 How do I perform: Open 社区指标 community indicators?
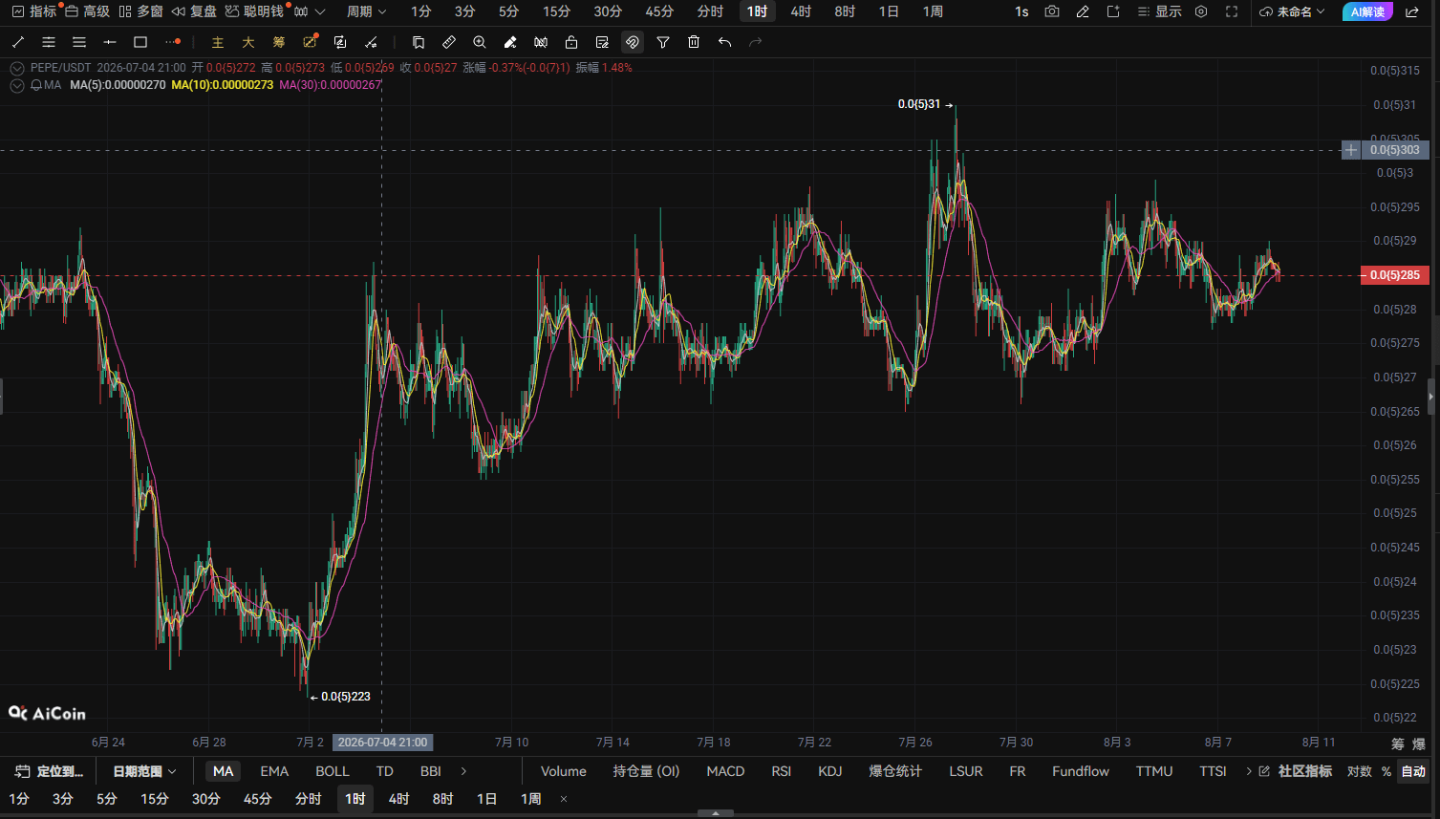point(1296,771)
